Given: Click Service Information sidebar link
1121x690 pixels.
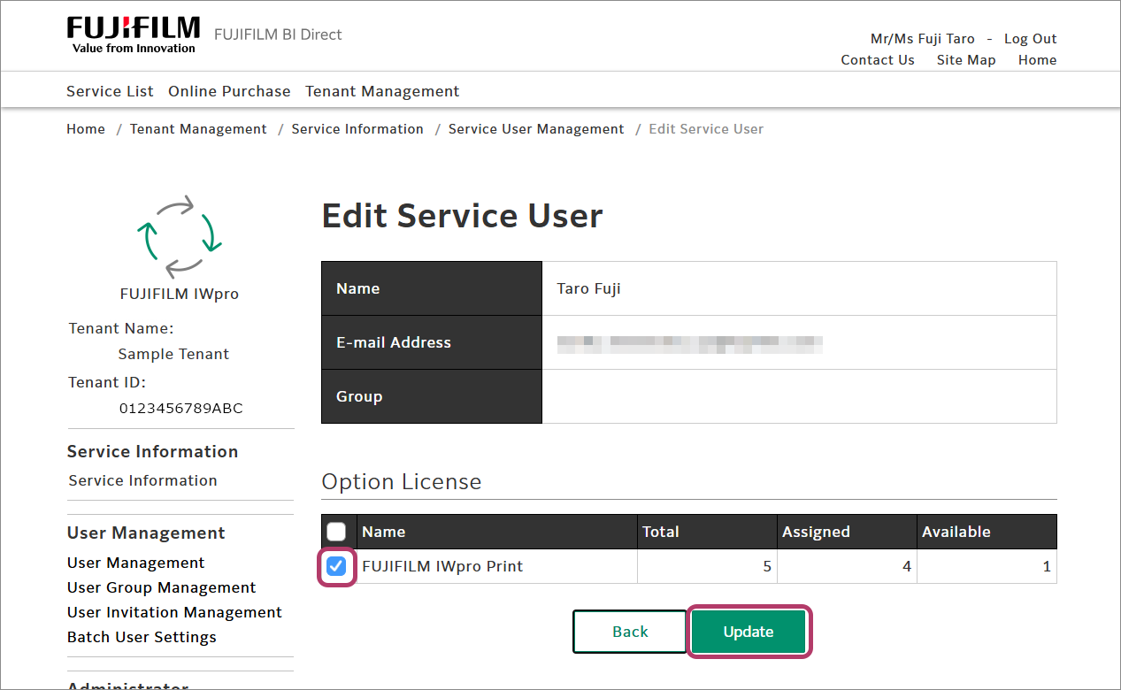Looking at the screenshot, I should (142, 480).
